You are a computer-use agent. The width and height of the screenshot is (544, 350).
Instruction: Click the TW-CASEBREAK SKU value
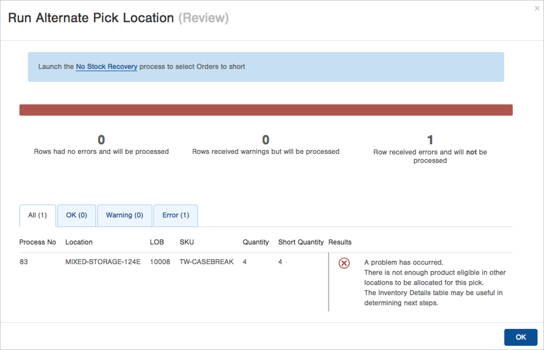point(206,262)
